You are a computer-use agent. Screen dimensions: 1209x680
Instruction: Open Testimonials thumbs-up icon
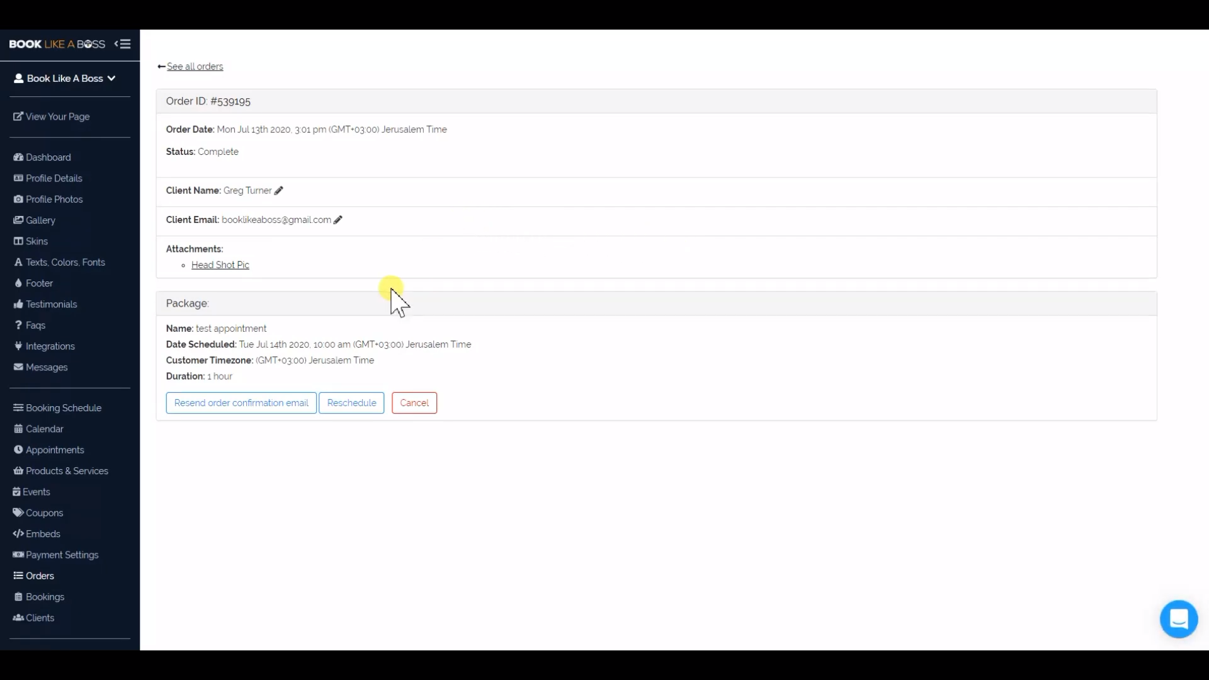(18, 304)
